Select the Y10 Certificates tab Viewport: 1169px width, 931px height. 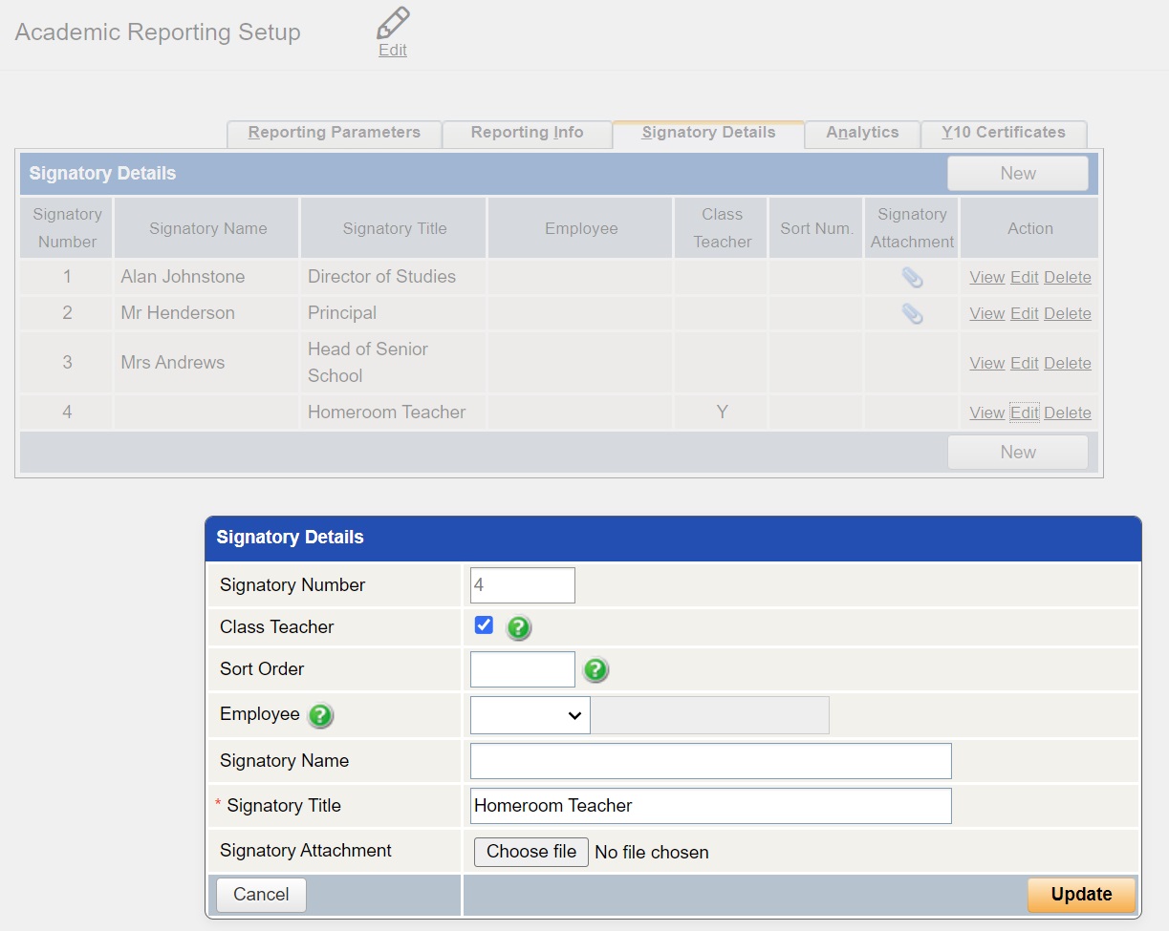click(x=1003, y=133)
